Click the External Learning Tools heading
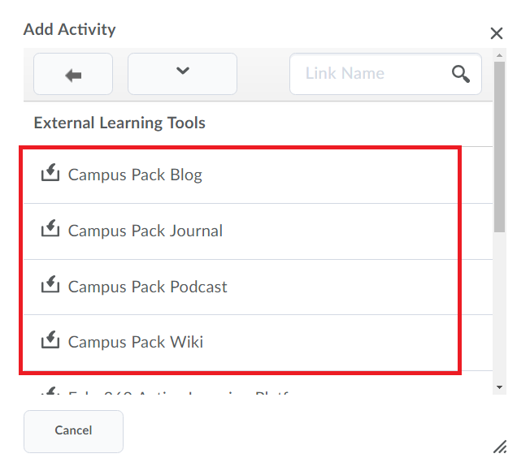 pos(119,123)
